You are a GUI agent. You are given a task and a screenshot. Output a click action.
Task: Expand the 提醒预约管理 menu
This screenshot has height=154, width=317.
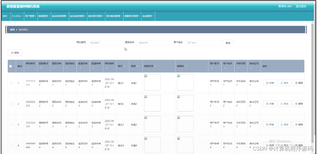pos(132,16)
